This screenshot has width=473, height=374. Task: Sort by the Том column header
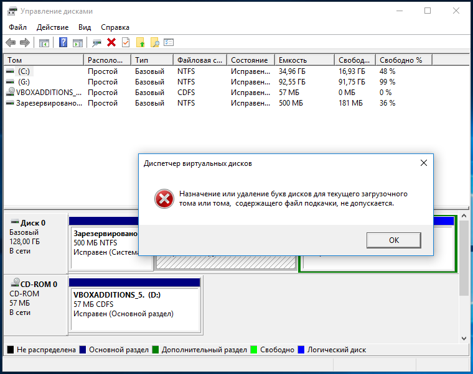pos(44,60)
